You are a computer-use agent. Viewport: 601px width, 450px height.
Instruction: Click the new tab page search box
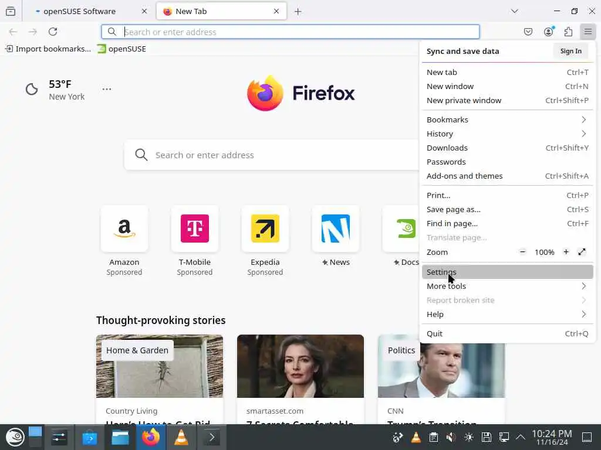point(271,155)
